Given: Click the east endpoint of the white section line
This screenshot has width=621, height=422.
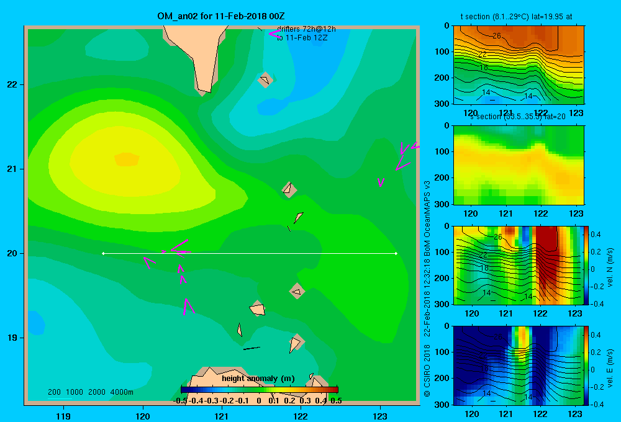Looking at the screenshot, I should pos(396,253).
